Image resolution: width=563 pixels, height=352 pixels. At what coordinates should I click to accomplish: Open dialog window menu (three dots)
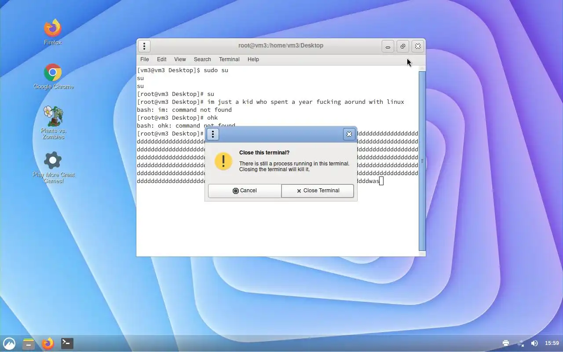point(212,134)
